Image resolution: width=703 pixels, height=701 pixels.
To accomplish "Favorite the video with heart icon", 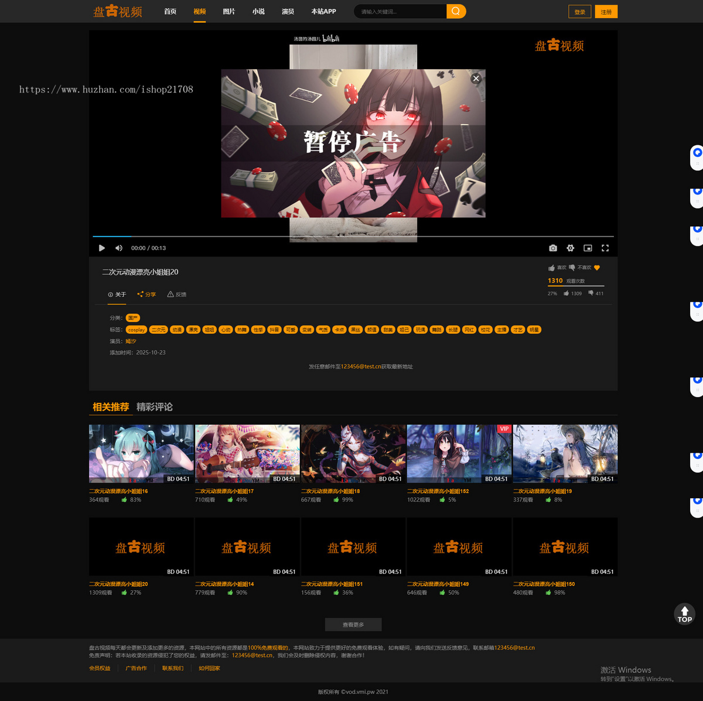I will point(597,268).
